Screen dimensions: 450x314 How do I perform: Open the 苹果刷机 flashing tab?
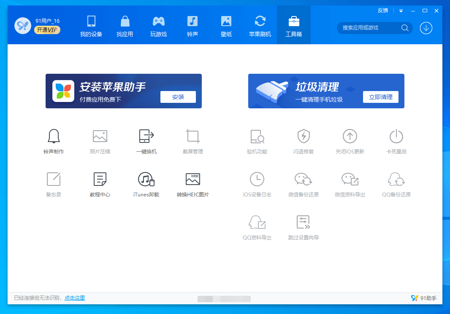click(260, 26)
